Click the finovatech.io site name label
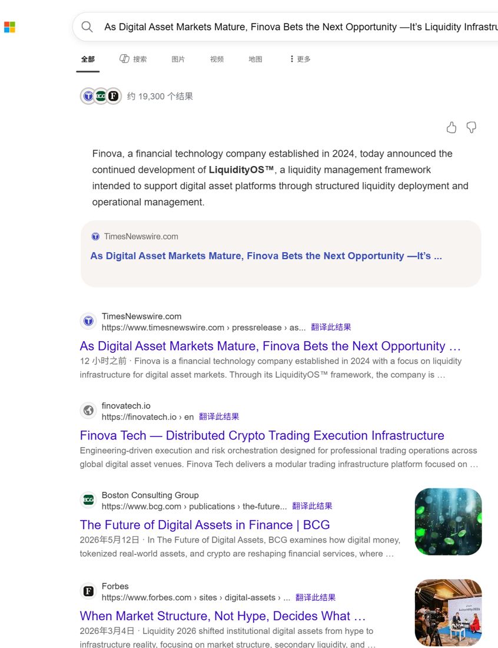This screenshot has height=648, width=498. click(126, 405)
